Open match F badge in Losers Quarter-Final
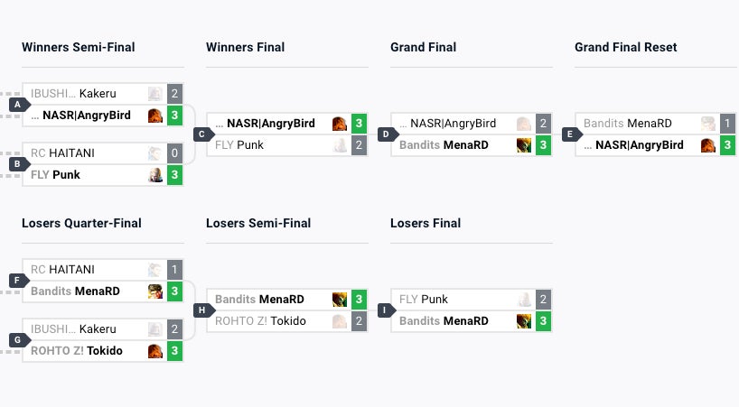This screenshot has width=739, height=407. pyautogui.click(x=17, y=281)
